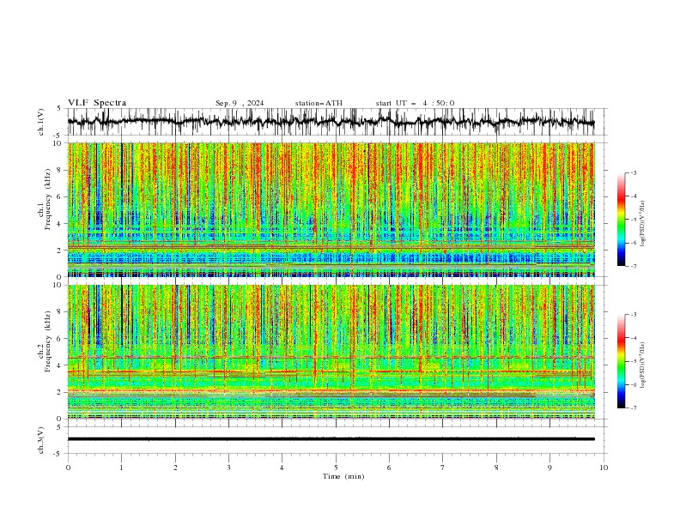
Task: Click the "VLF Spectra" title text
Action: [x=97, y=103]
